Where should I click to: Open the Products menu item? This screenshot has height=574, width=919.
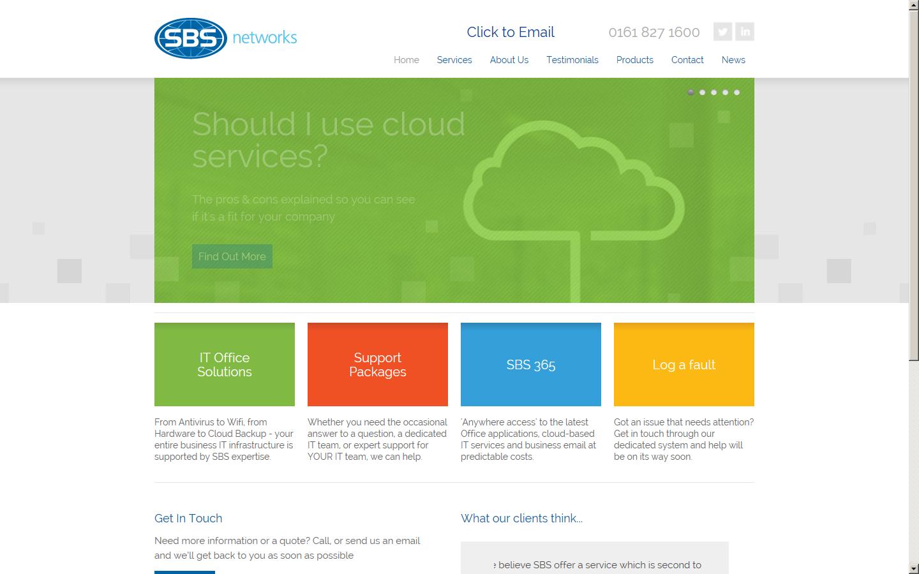pos(634,60)
